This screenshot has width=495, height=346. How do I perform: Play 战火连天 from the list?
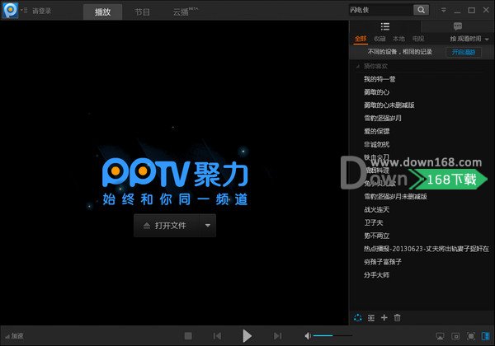[x=377, y=209]
